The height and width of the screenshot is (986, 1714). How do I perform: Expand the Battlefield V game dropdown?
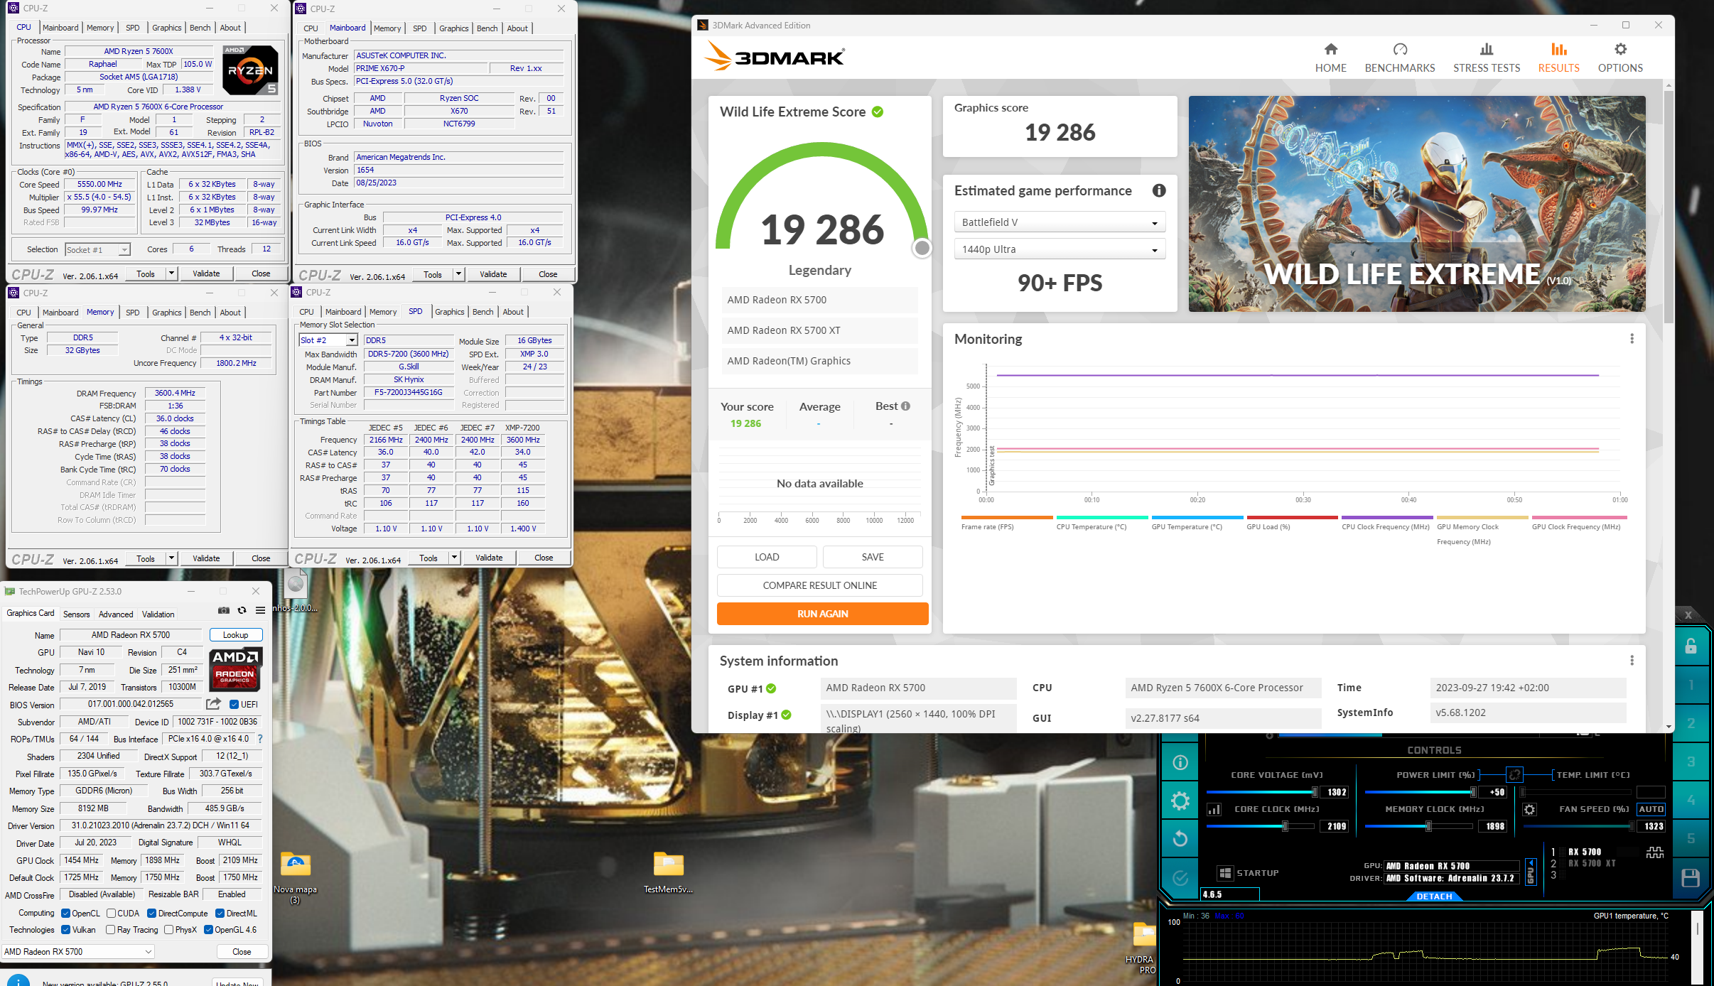tap(1059, 222)
